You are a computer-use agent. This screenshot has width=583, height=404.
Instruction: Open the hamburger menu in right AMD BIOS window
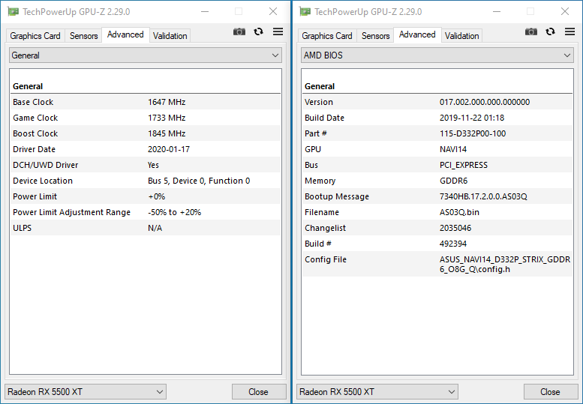pyautogui.click(x=569, y=31)
